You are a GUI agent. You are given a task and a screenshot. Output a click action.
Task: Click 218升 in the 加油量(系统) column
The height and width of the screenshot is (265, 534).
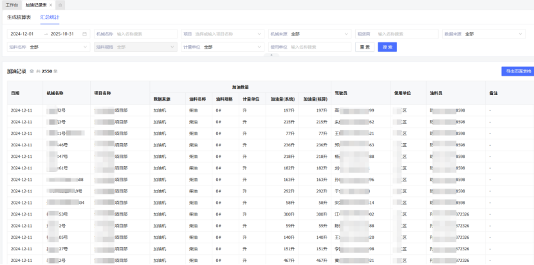[290, 157]
